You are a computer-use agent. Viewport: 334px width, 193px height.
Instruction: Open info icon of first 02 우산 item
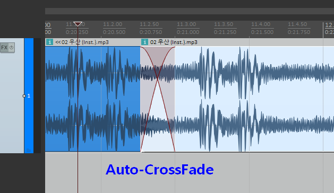[49, 42]
